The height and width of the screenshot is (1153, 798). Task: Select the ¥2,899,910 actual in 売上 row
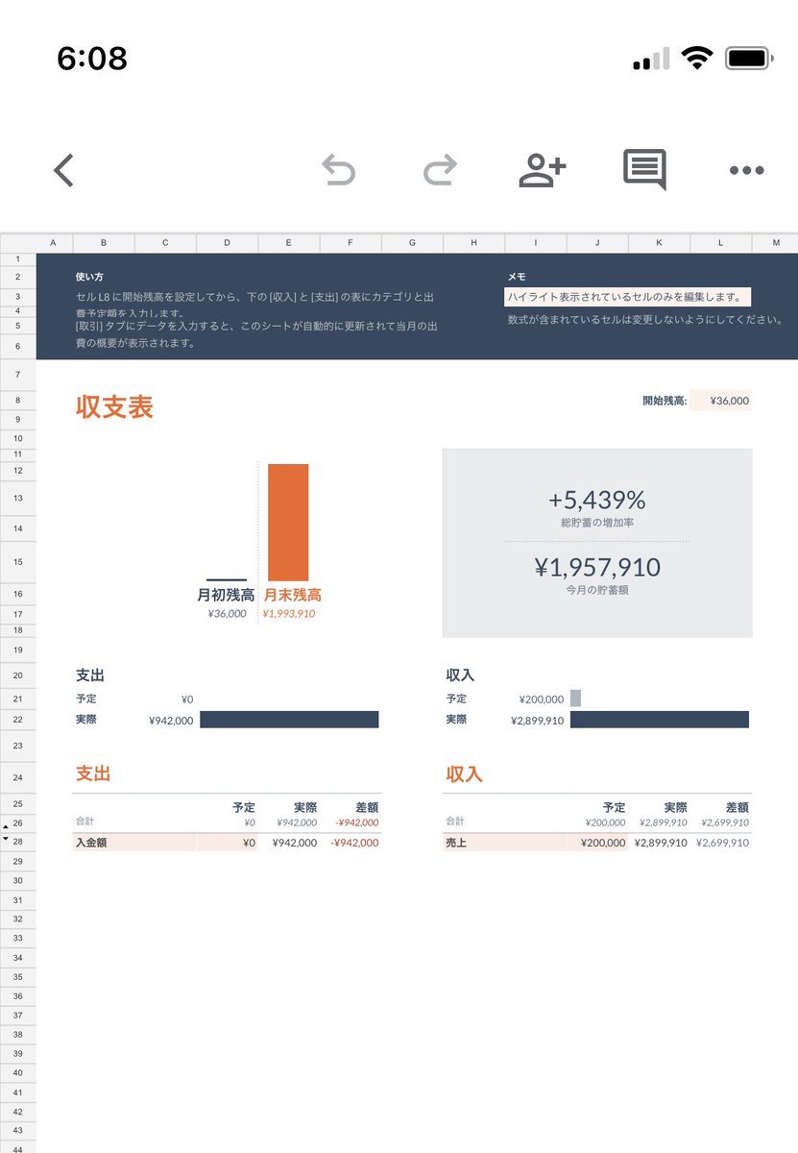click(661, 843)
